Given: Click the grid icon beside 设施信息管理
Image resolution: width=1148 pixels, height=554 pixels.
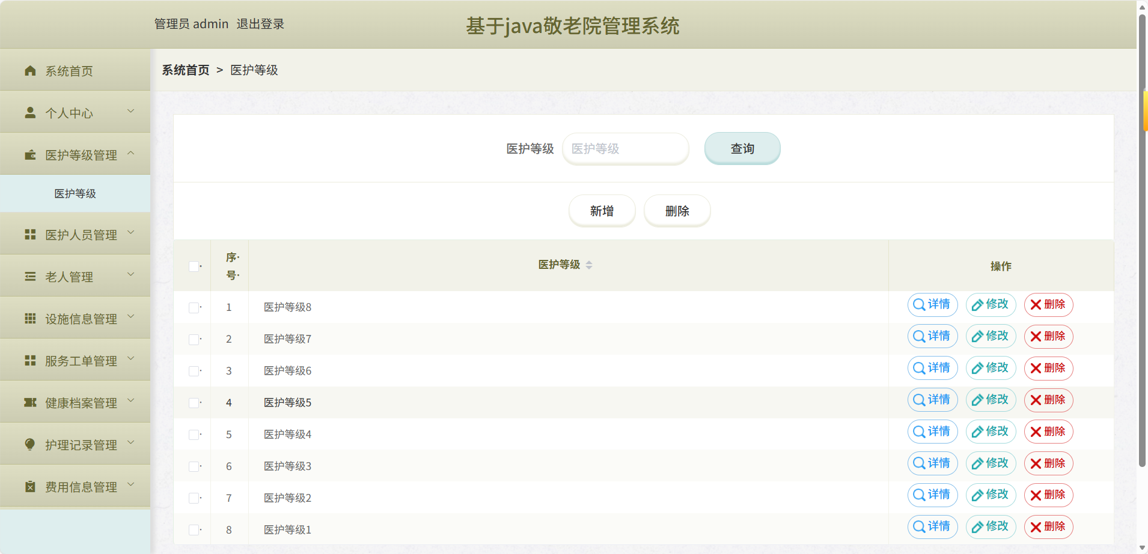Looking at the screenshot, I should click(x=30, y=319).
